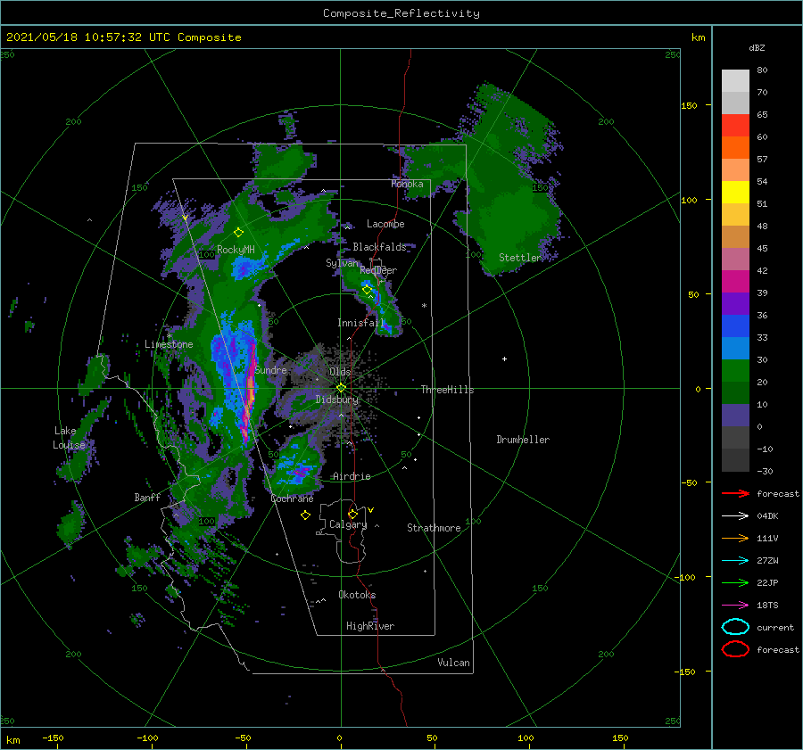
Task: Click the storm cell north of Cochrane
Action: coord(298,467)
